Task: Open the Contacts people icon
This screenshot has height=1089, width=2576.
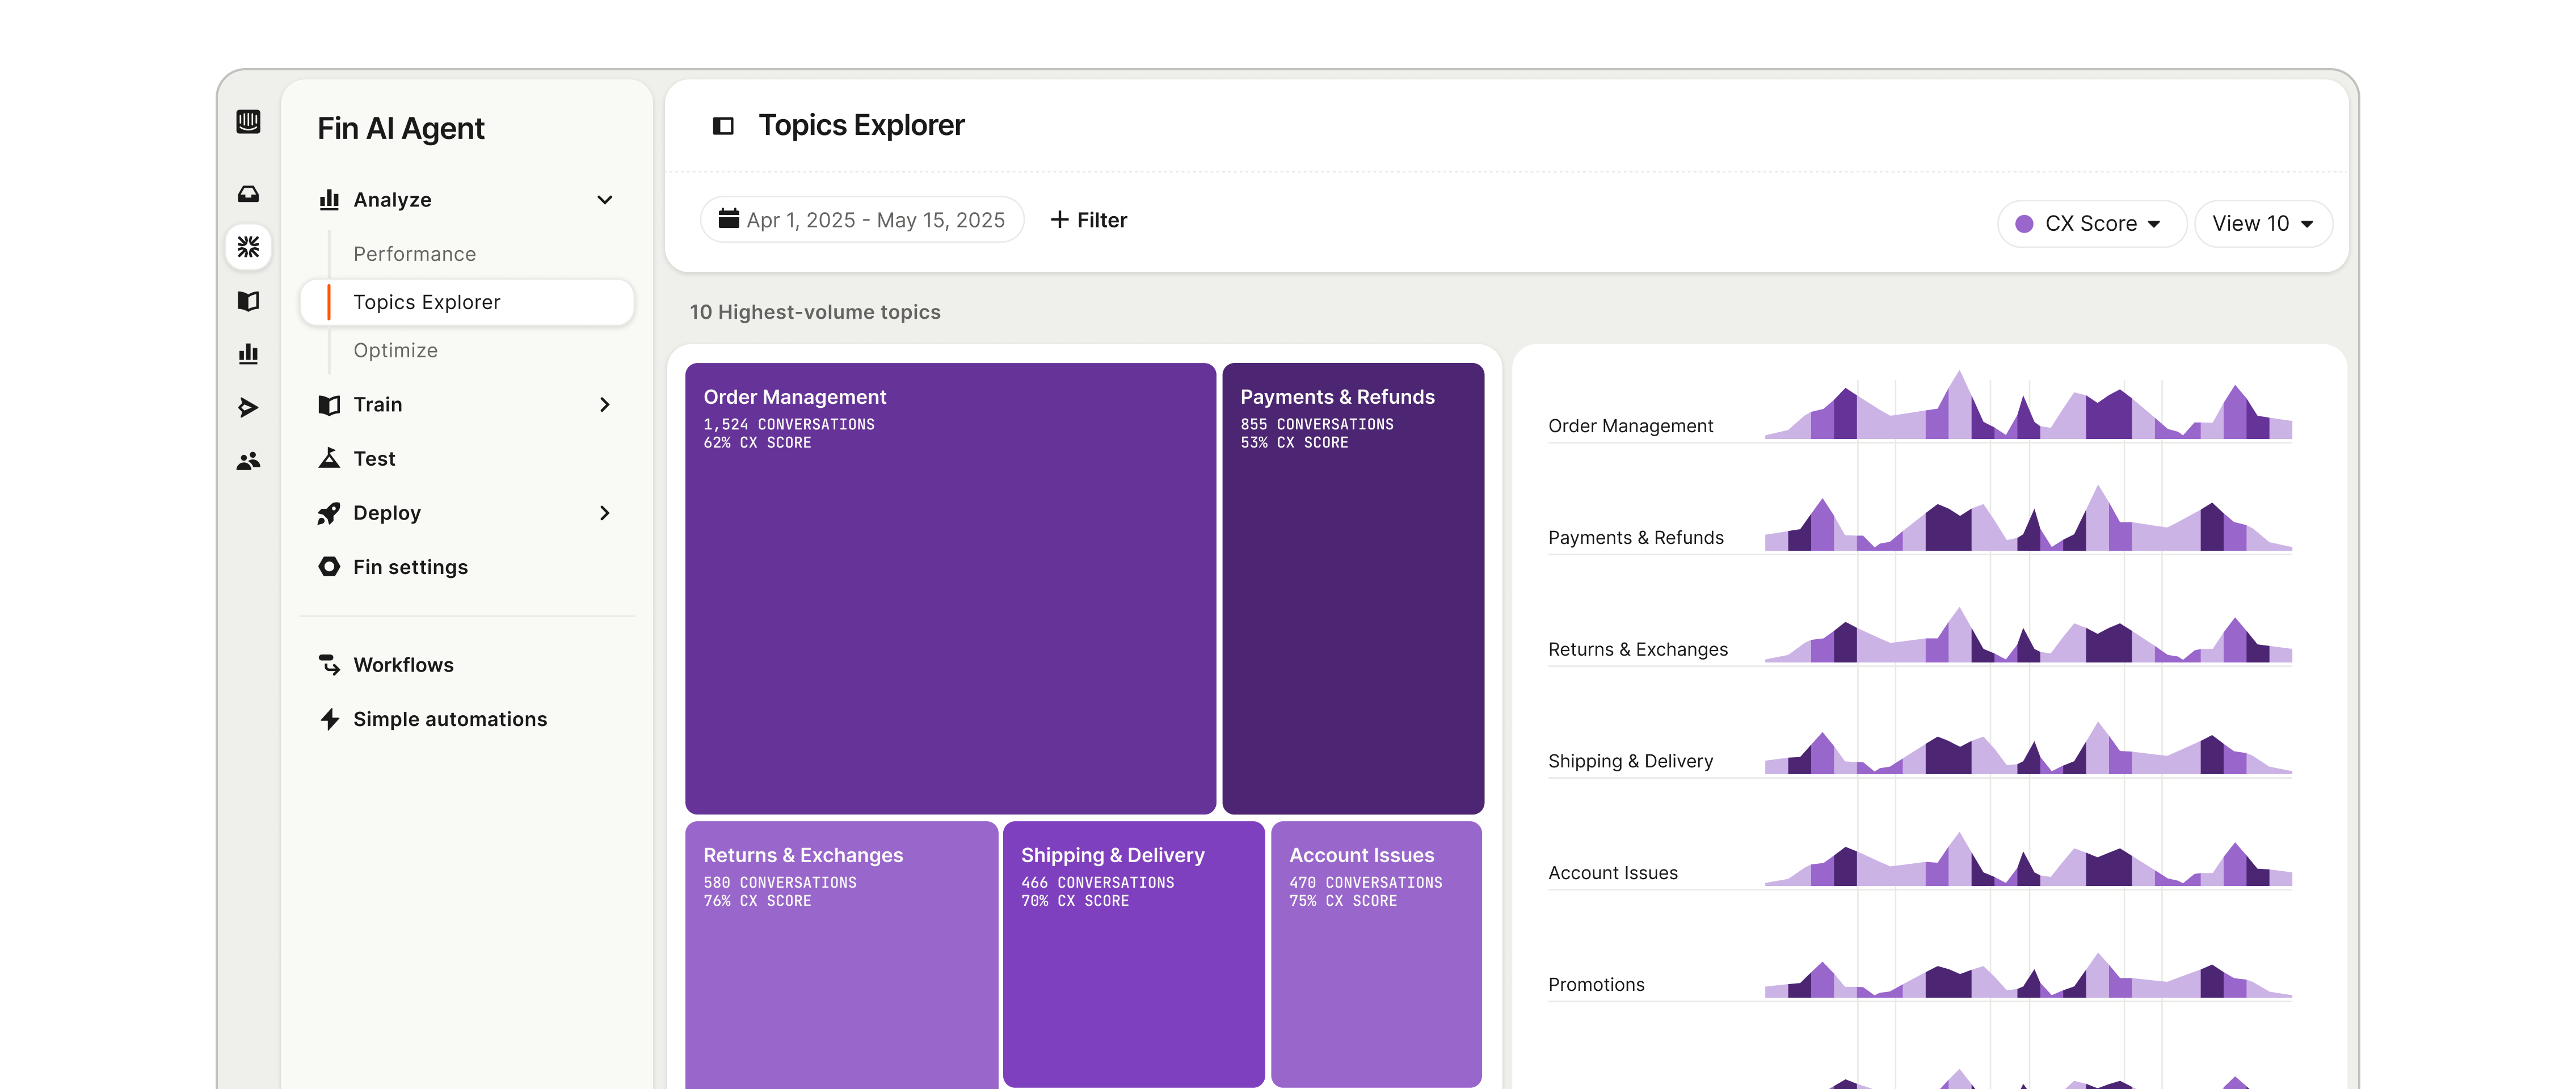Action: point(248,461)
